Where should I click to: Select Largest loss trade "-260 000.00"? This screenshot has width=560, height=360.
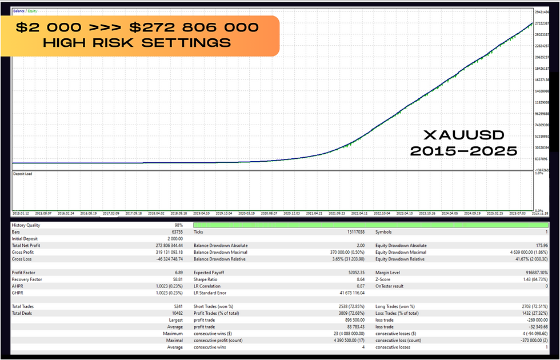(x=537, y=321)
